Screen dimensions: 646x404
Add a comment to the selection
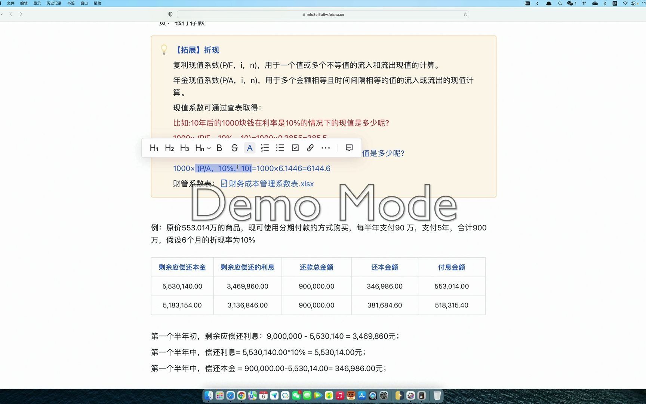tap(349, 148)
